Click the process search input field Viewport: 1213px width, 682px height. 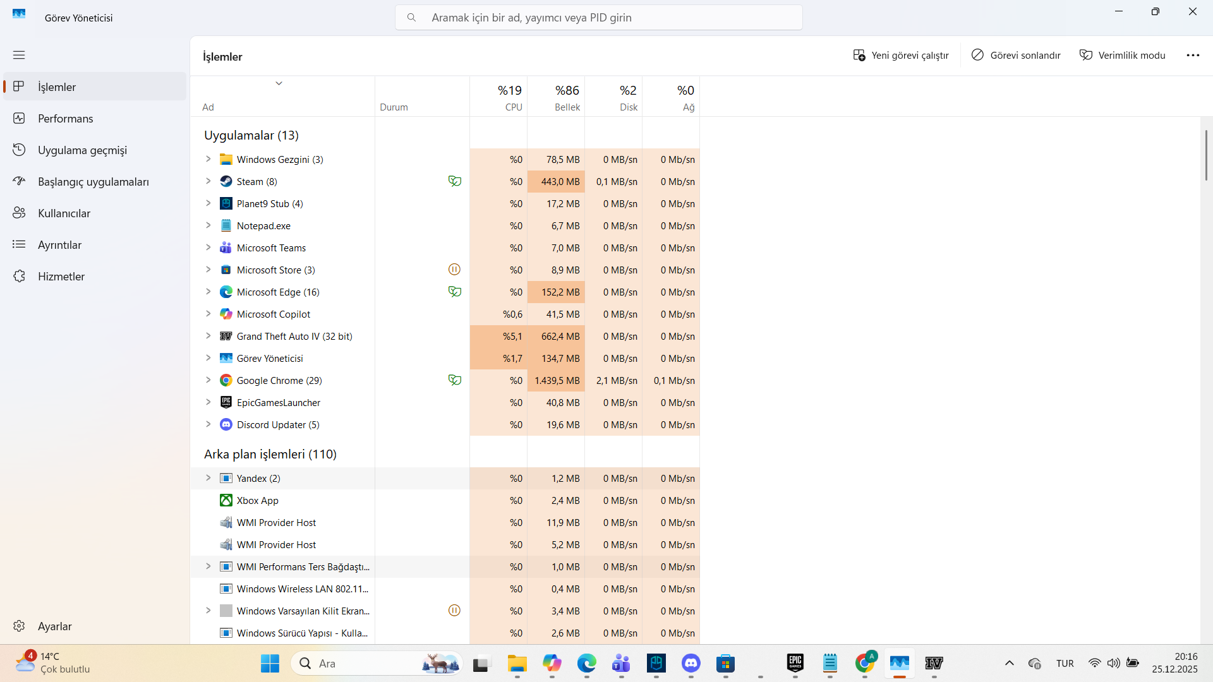point(599,18)
